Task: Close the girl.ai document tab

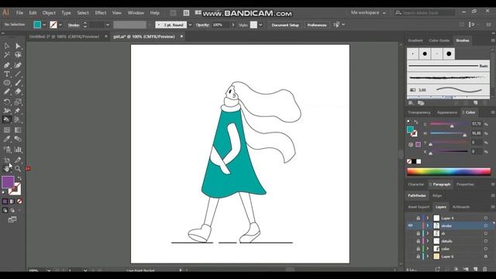Action: (x=181, y=36)
